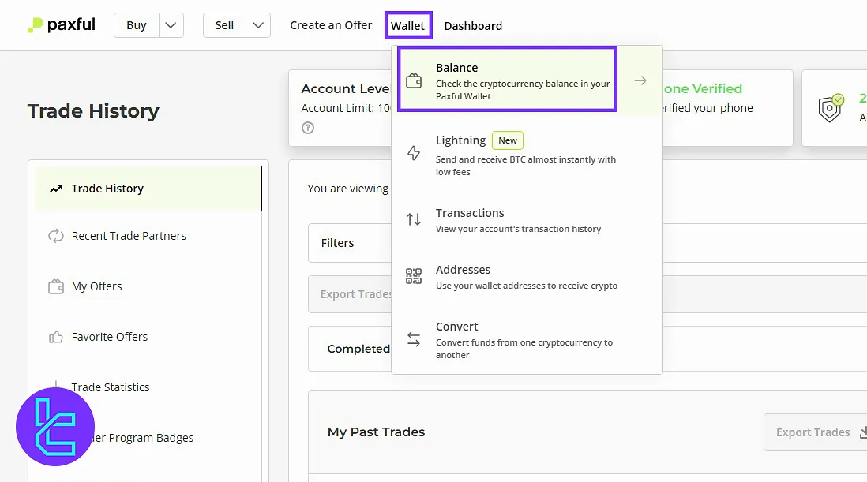Click the Account Limit help question icon
Screen dimensions: 867x482
[x=308, y=128]
